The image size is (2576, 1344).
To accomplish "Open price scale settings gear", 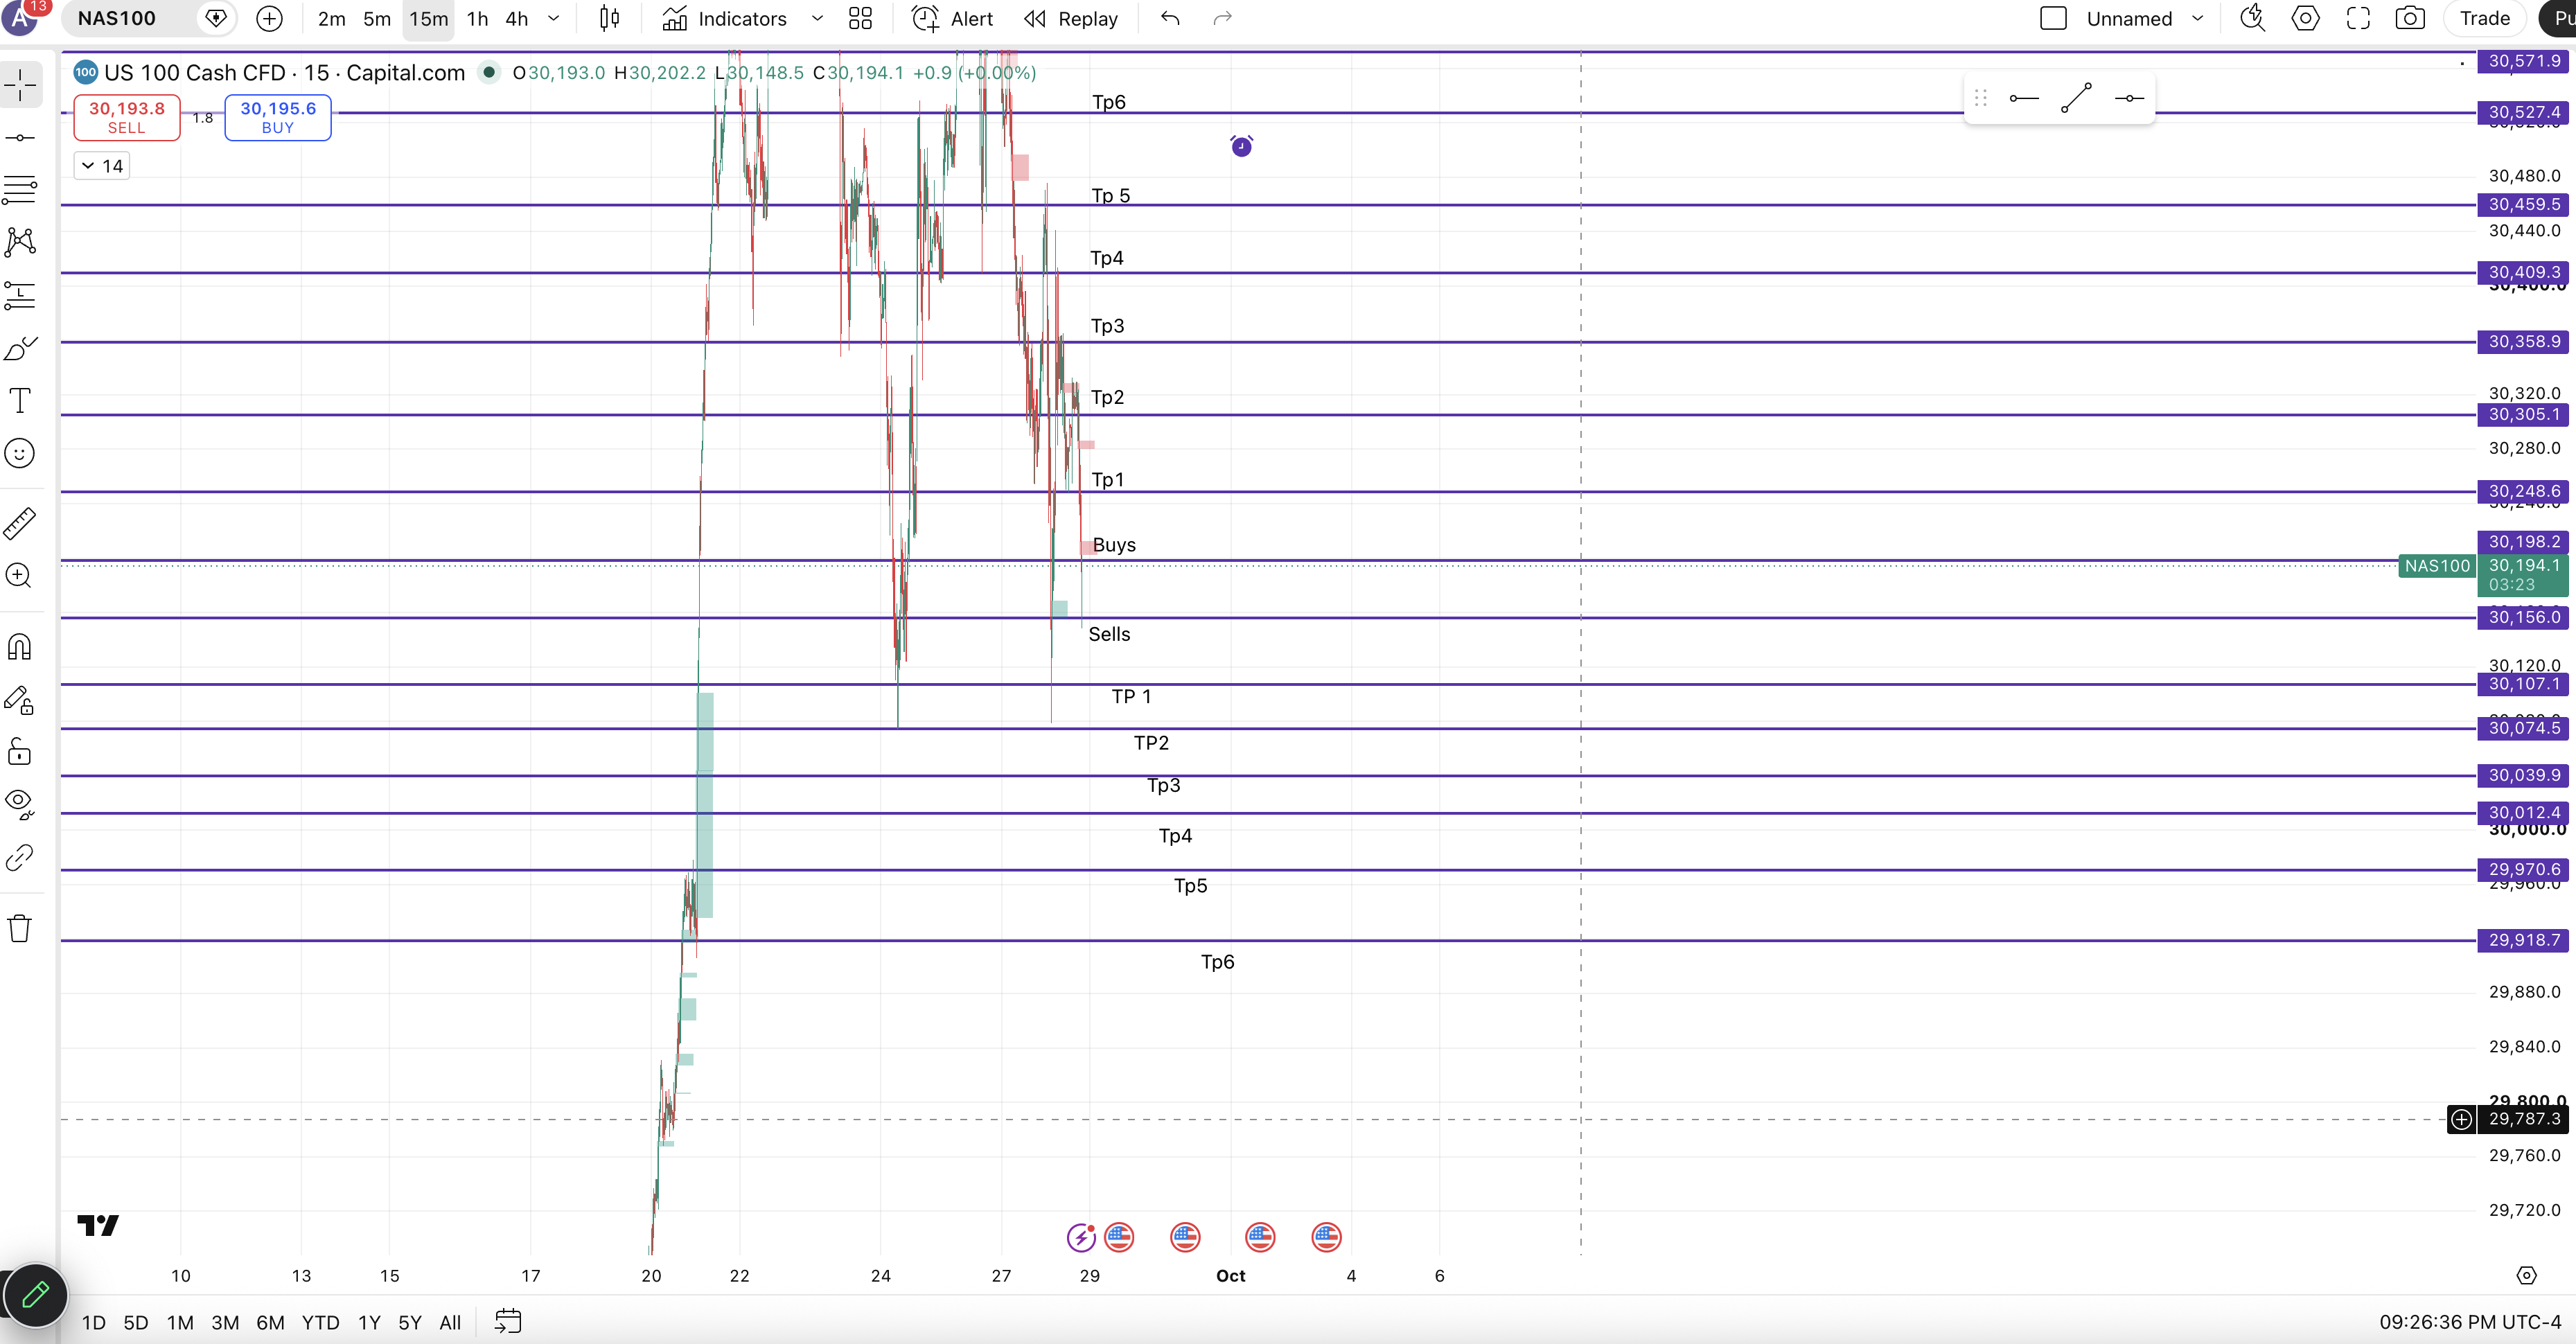I will pos(2526,1275).
